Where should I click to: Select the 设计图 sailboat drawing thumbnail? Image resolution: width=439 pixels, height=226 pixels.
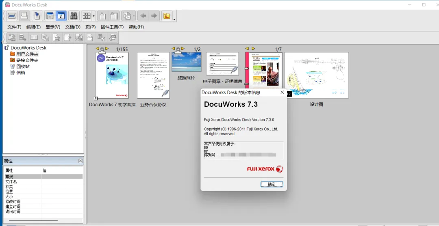(x=317, y=75)
